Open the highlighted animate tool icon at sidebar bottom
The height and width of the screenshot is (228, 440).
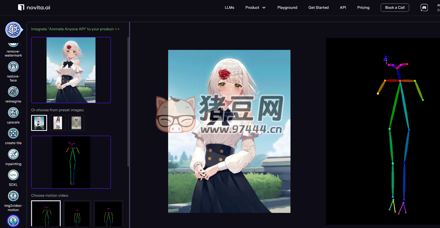click(13, 221)
